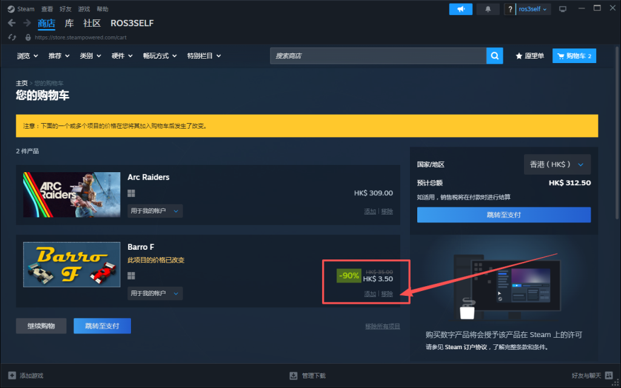621x388 pixels.
Task: Open Manage Downloads icon at bottom
Action: point(294,375)
